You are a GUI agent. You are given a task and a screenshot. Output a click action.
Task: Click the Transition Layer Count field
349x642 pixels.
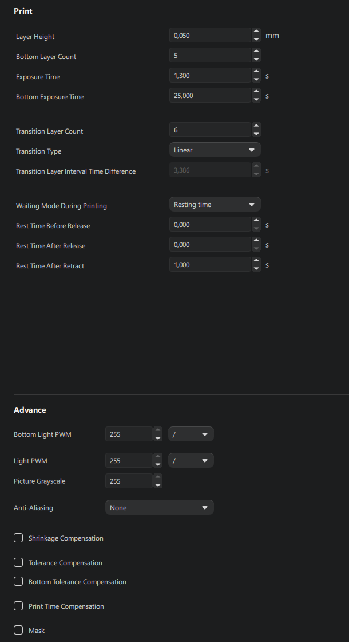point(211,130)
